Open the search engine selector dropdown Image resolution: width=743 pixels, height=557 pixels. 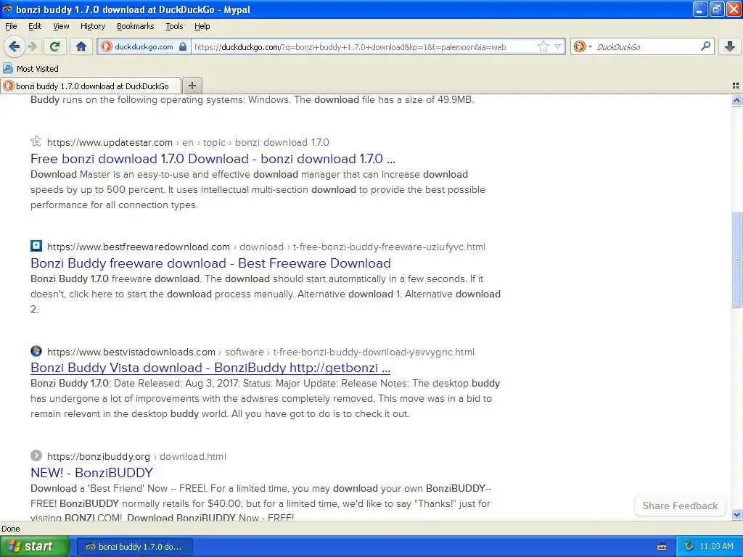[590, 46]
